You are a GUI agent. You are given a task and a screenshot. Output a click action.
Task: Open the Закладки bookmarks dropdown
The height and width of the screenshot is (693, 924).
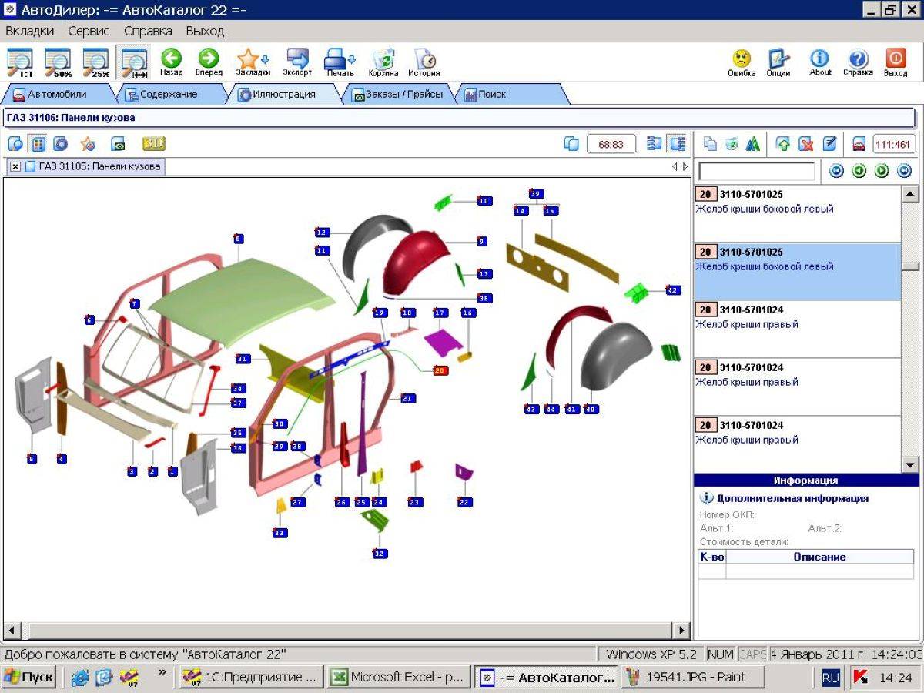coord(253,60)
